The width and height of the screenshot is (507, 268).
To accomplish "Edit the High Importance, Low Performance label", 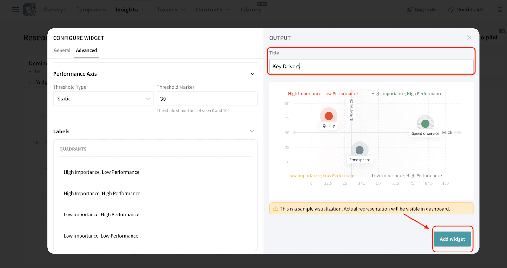I will 101,172.
